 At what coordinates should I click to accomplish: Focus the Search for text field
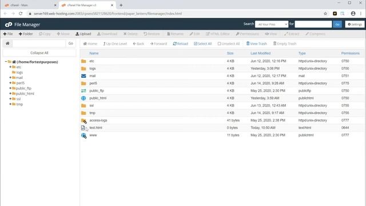point(313,24)
